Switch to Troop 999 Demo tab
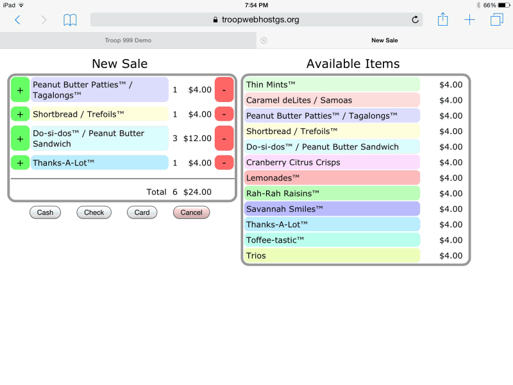This screenshot has width=513, height=385. pos(128,40)
